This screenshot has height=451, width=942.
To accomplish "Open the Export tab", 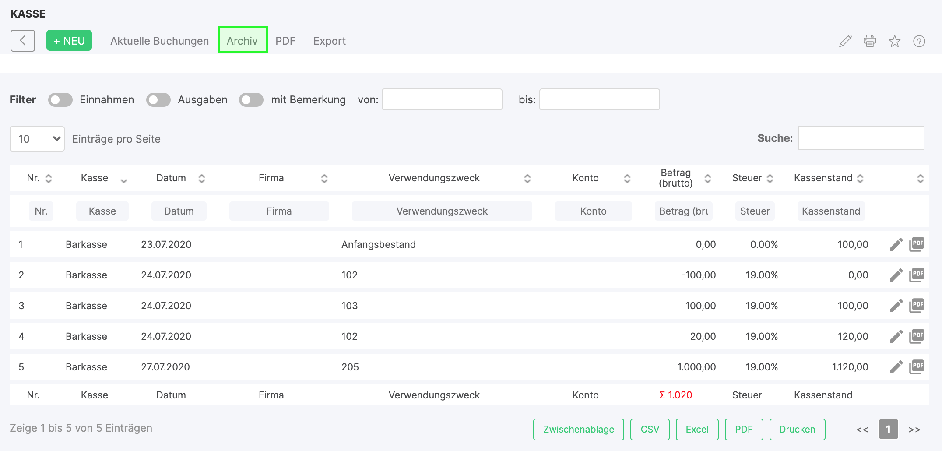I will pyautogui.click(x=329, y=41).
